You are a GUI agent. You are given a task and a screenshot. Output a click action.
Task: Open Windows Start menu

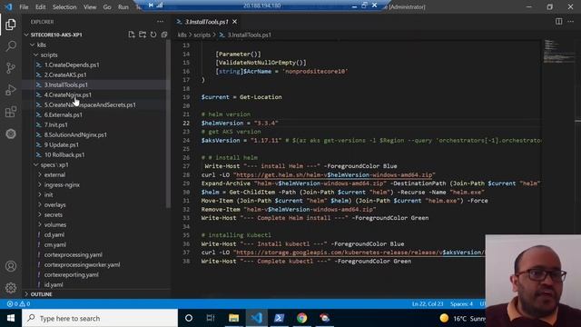point(11,318)
